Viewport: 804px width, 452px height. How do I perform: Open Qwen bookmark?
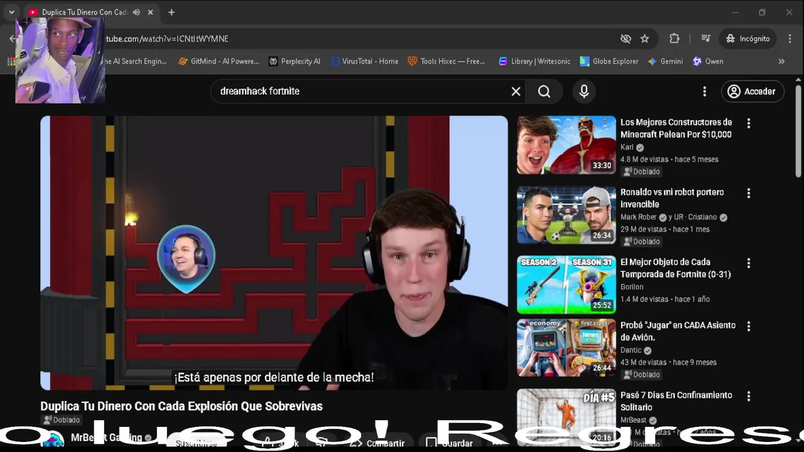708,62
